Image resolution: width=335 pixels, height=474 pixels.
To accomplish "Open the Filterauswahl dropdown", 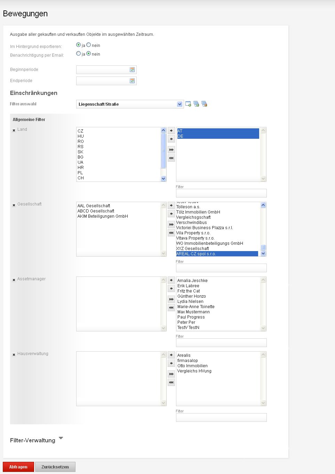I will (x=180, y=104).
